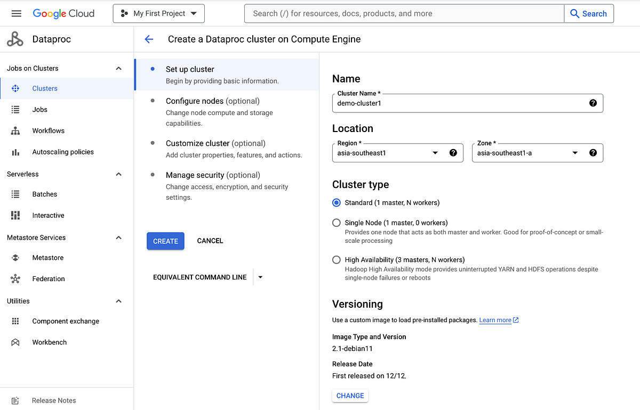The image size is (640, 410).
Task: Select the Standard cluster type
Action: point(336,202)
